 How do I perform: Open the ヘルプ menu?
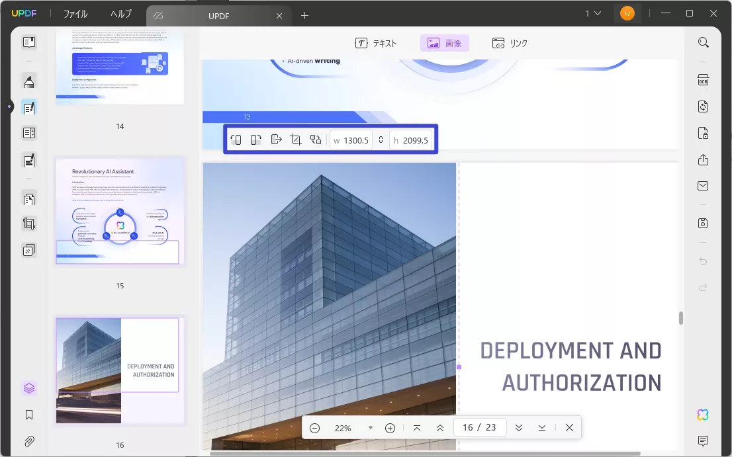click(121, 14)
